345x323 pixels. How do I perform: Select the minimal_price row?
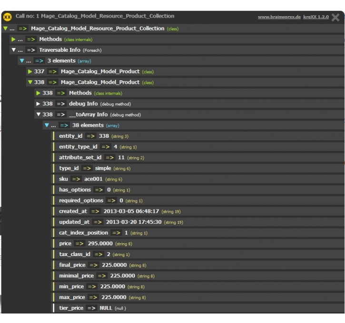[197, 276]
